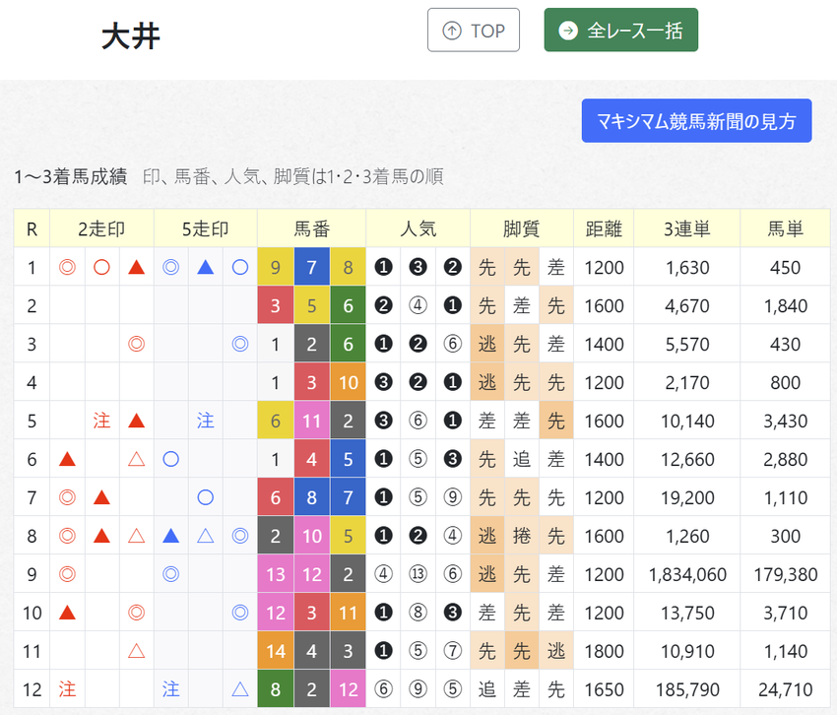
Task: Click red outline triangle in race 11
Action: pyautogui.click(x=137, y=651)
